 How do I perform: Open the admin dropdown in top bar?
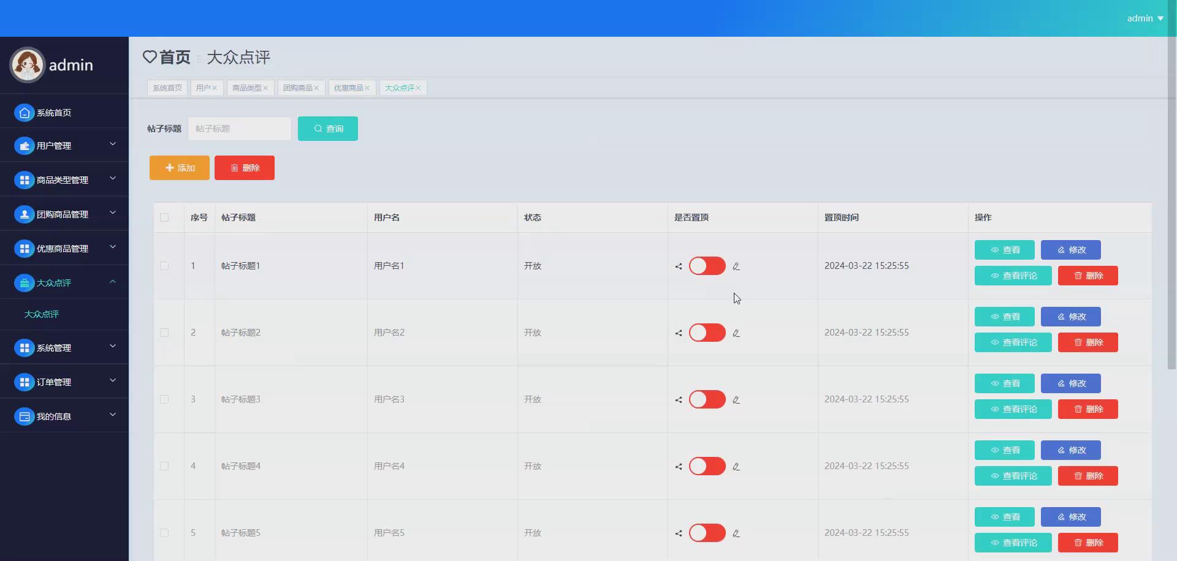1145,18
